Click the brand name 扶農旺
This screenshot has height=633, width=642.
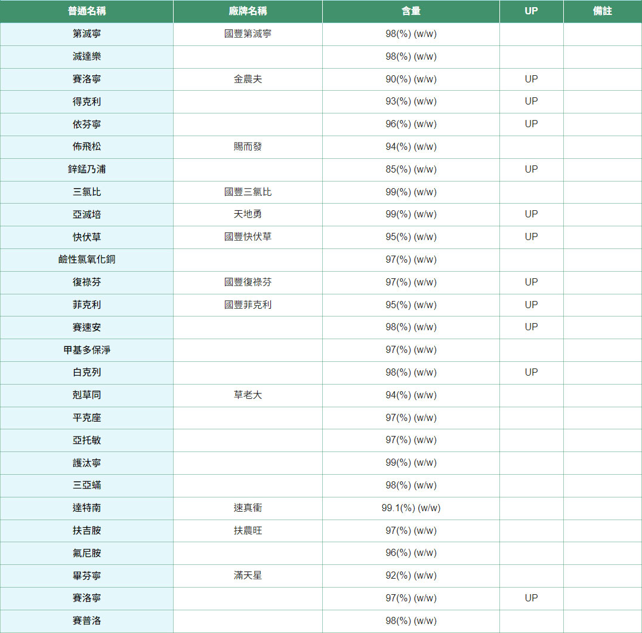[x=248, y=530]
